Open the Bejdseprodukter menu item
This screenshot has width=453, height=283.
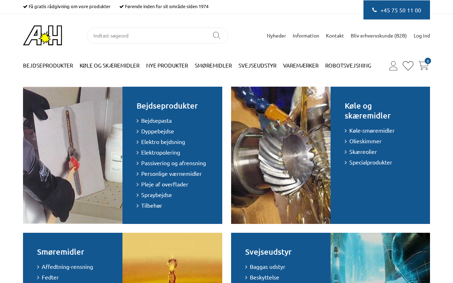coord(48,65)
